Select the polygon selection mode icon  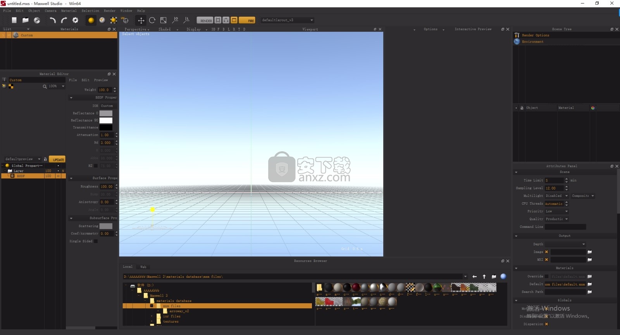[102, 20]
